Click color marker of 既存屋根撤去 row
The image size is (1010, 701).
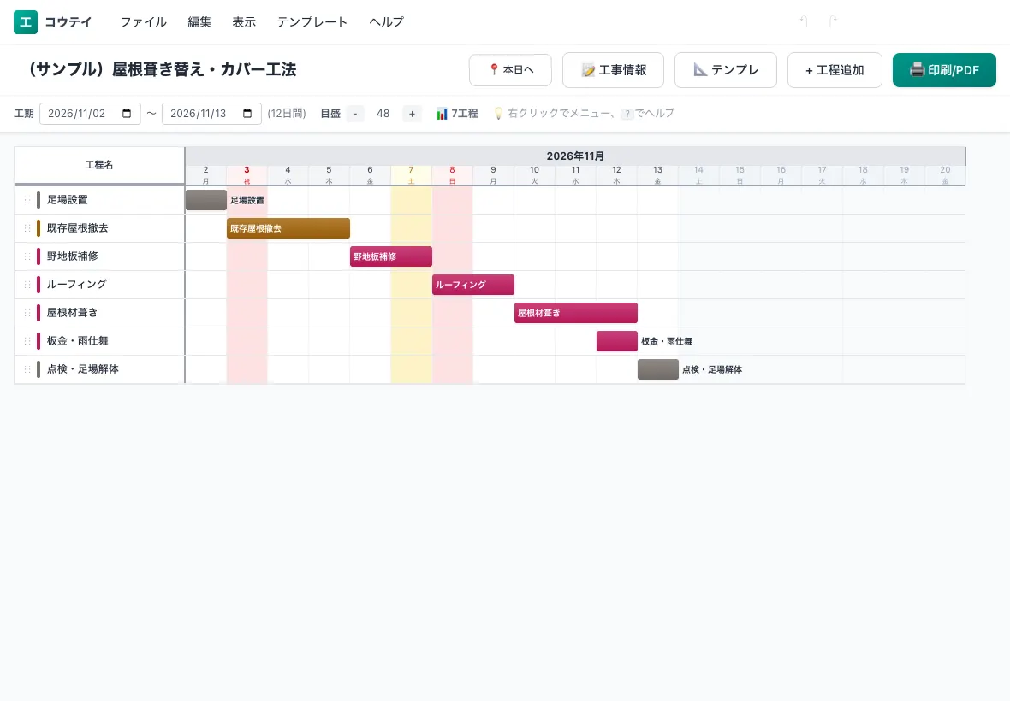(39, 228)
